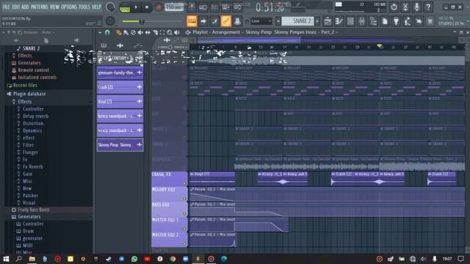Open the playlist view shortcut icon

pos(328,21)
